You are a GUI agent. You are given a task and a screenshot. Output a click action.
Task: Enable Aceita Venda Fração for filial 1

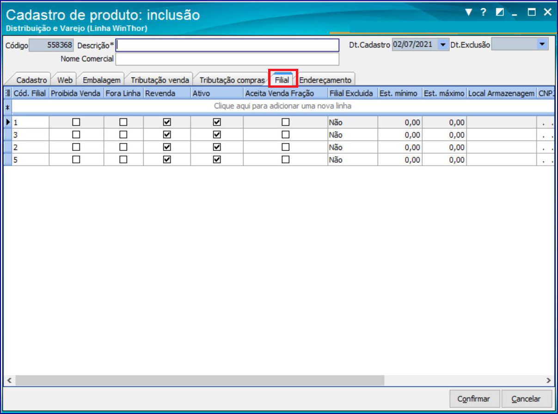pos(286,122)
